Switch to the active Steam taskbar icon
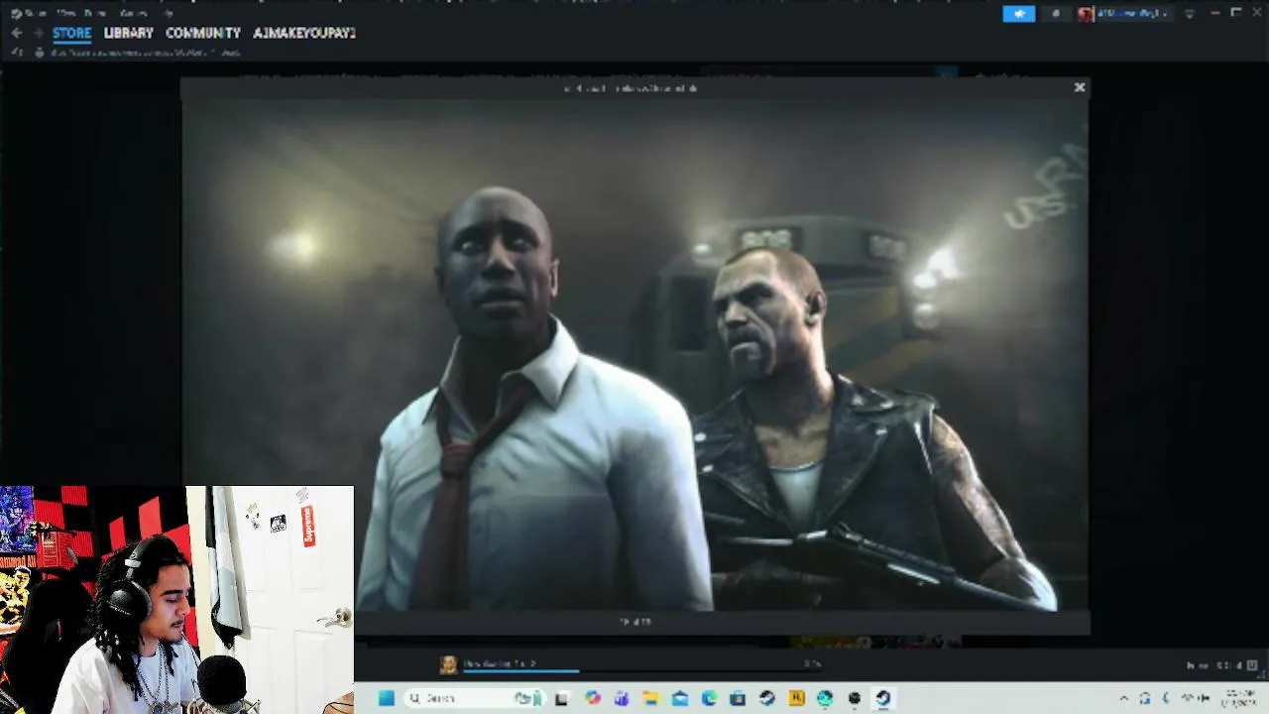The width and height of the screenshot is (1269, 714). pyautogui.click(x=882, y=698)
